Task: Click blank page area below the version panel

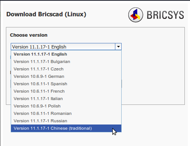Action: [x=154, y=125]
